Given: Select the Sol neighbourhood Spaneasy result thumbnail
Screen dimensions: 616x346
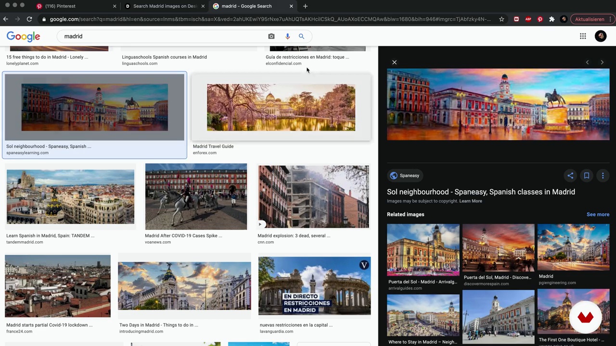Looking at the screenshot, I should point(95,107).
